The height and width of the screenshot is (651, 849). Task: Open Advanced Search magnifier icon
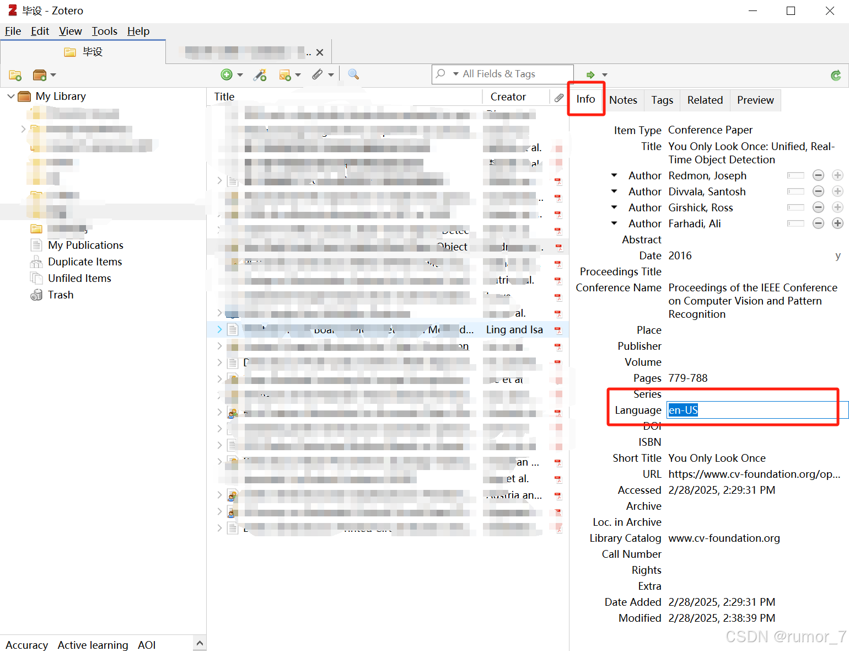click(353, 74)
